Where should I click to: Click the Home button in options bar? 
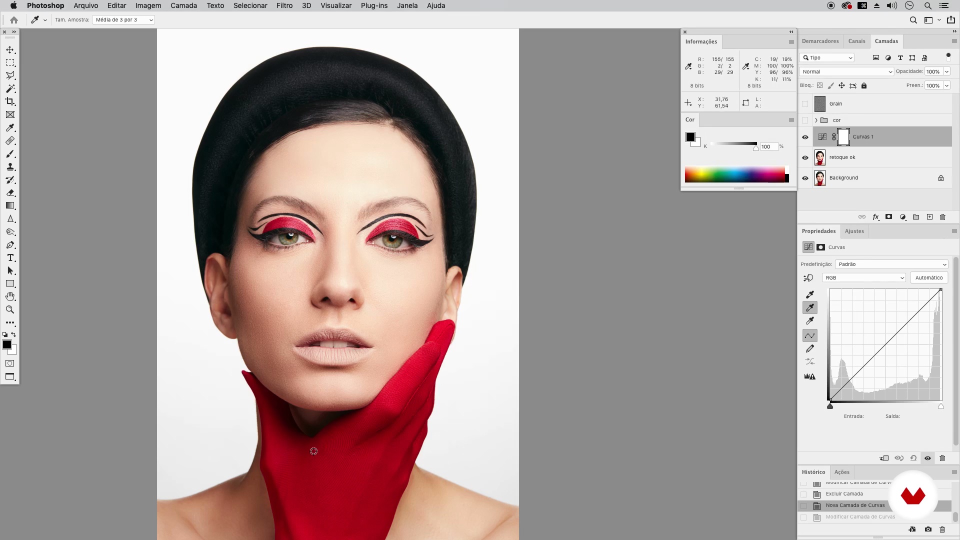pos(14,20)
